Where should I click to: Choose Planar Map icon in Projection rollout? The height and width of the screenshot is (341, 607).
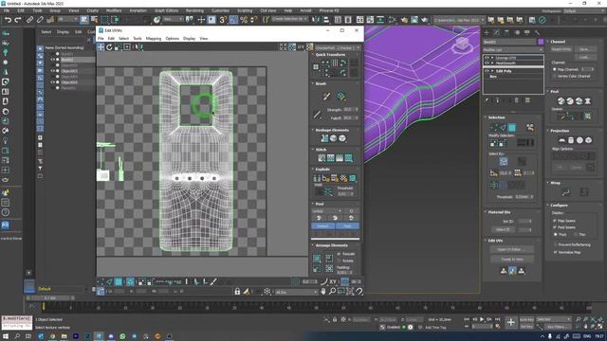click(x=561, y=140)
